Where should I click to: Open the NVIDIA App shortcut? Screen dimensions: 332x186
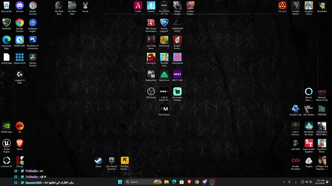(x=6, y=128)
